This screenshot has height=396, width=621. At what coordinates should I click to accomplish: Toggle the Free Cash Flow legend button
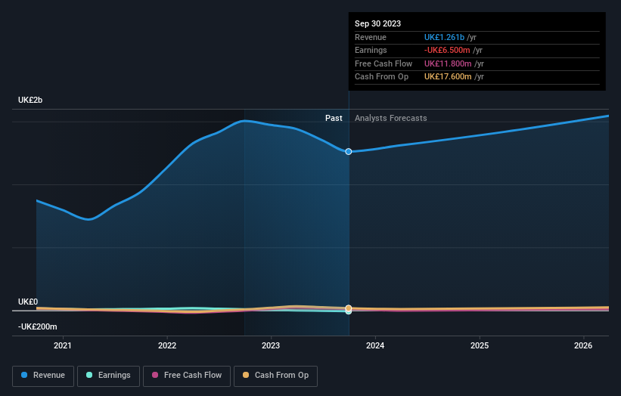click(x=187, y=376)
